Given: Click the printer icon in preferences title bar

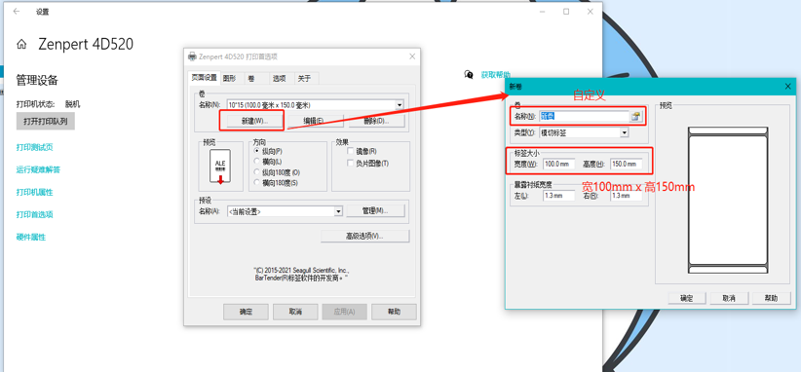Looking at the screenshot, I should tap(192, 56).
